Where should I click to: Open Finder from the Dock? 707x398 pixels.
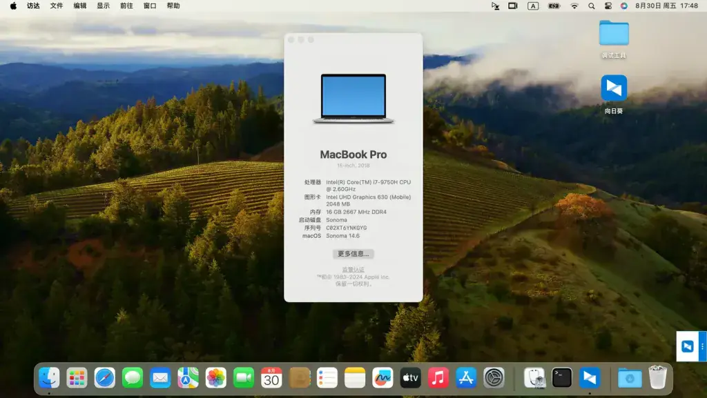(x=49, y=378)
